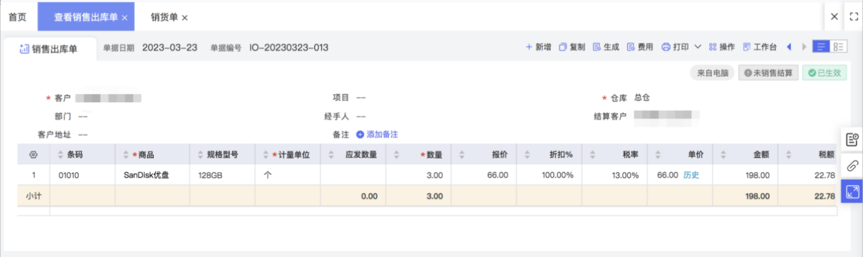863x257 pixels.
Task: Close the 销货单 tab
Action: 185,17
